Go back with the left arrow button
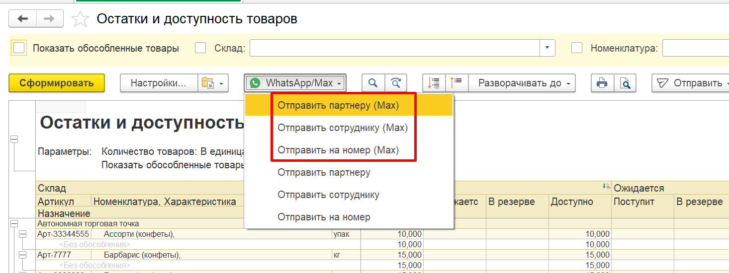This screenshot has width=729, height=273. (x=23, y=19)
